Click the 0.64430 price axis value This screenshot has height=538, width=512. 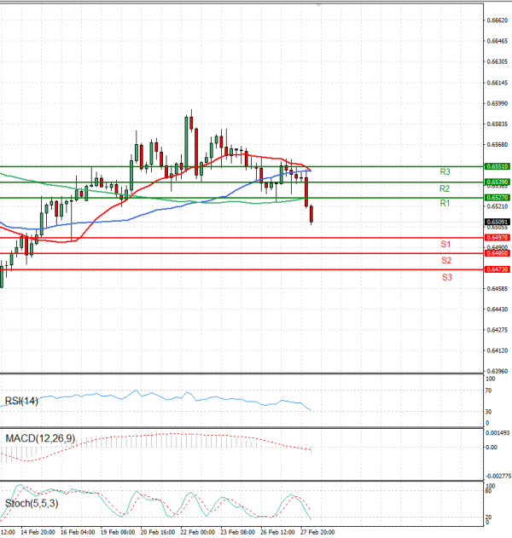coord(497,309)
